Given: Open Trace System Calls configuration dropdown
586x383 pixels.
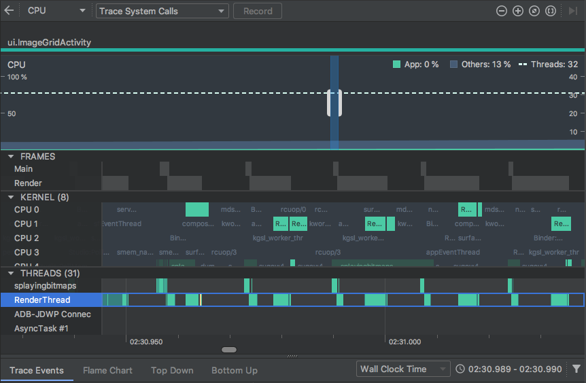Looking at the screenshot, I should click(x=162, y=11).
